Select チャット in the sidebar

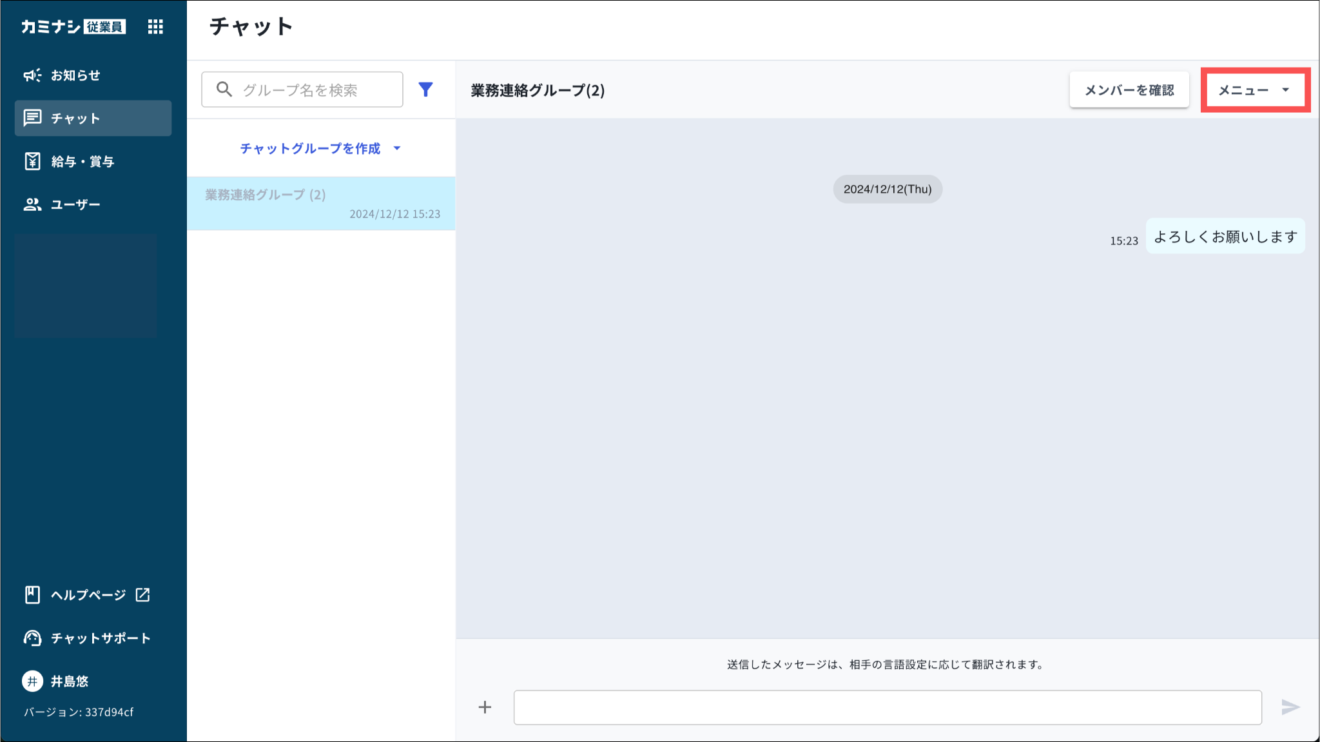[93, 118]
